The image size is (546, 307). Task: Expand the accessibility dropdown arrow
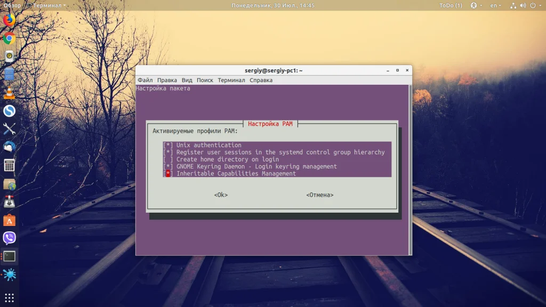[x=481, y=5]
